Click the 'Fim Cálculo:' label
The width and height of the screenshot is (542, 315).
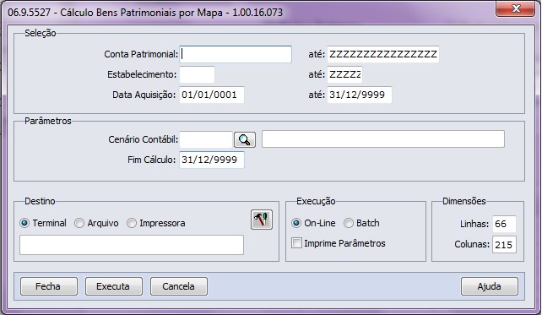151,160
